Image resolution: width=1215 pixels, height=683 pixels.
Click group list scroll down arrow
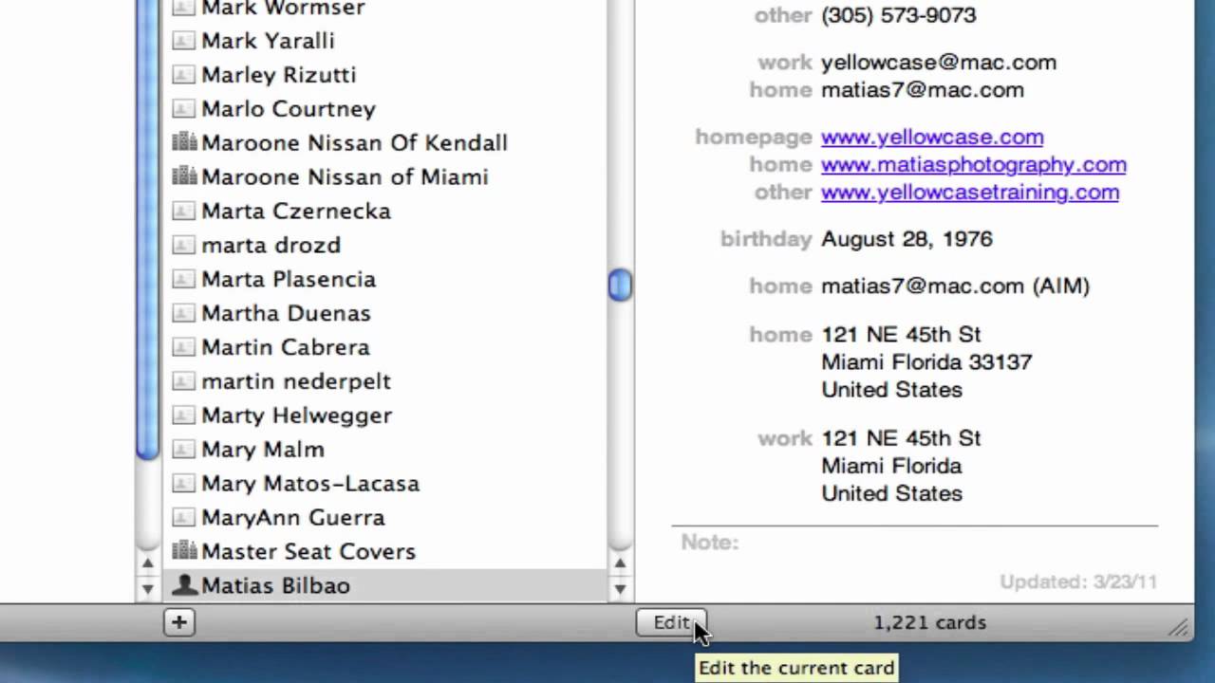147,589
